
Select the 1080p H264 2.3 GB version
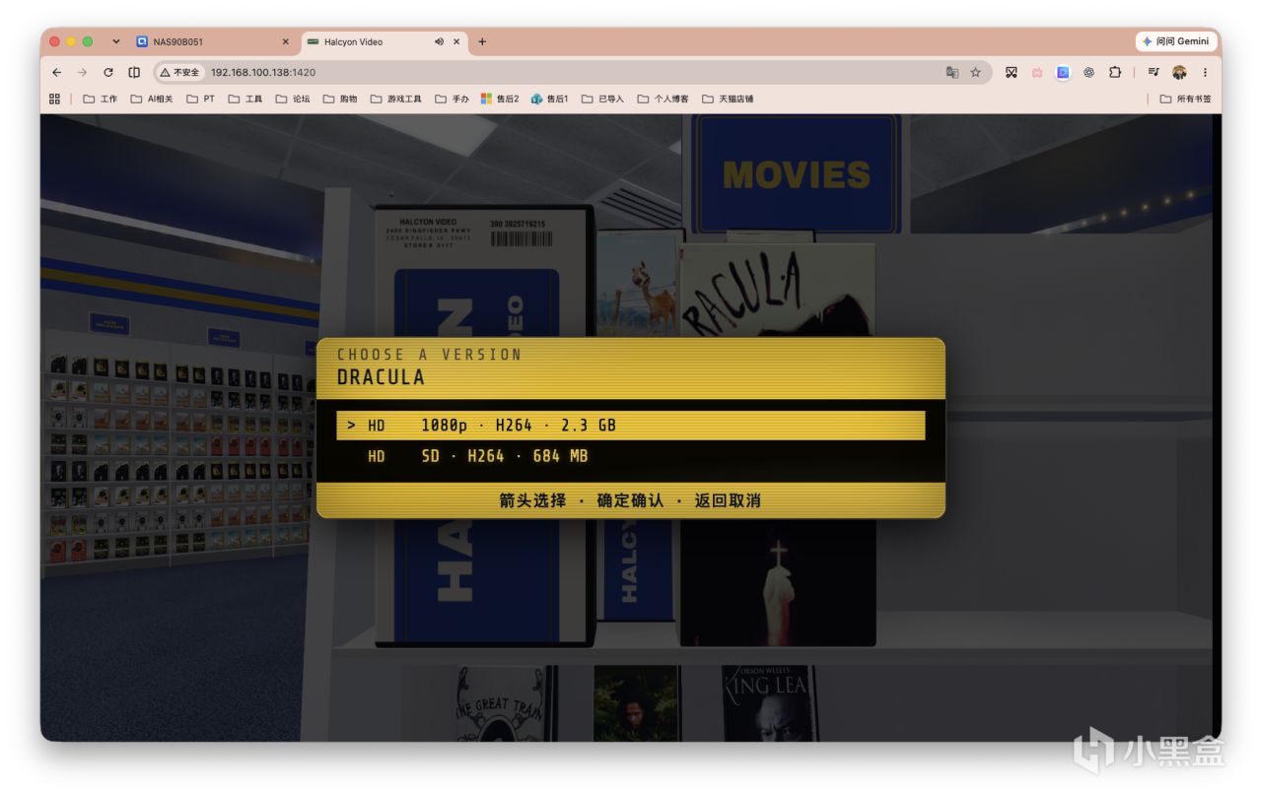click(x=630, y=426)
